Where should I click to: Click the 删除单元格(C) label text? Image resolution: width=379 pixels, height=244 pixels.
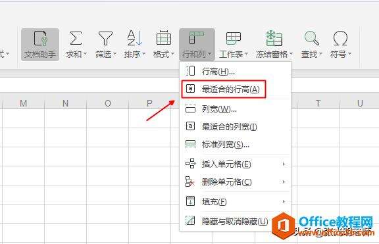[x=227, y=182]
